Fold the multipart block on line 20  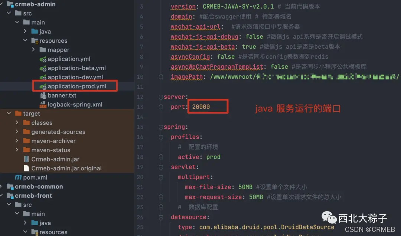(x=161, y=177)
